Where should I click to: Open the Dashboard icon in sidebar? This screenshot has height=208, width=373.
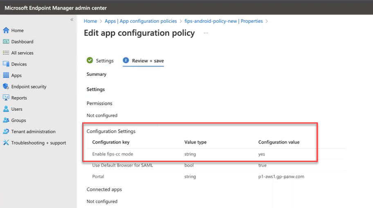tap(6, 42)
